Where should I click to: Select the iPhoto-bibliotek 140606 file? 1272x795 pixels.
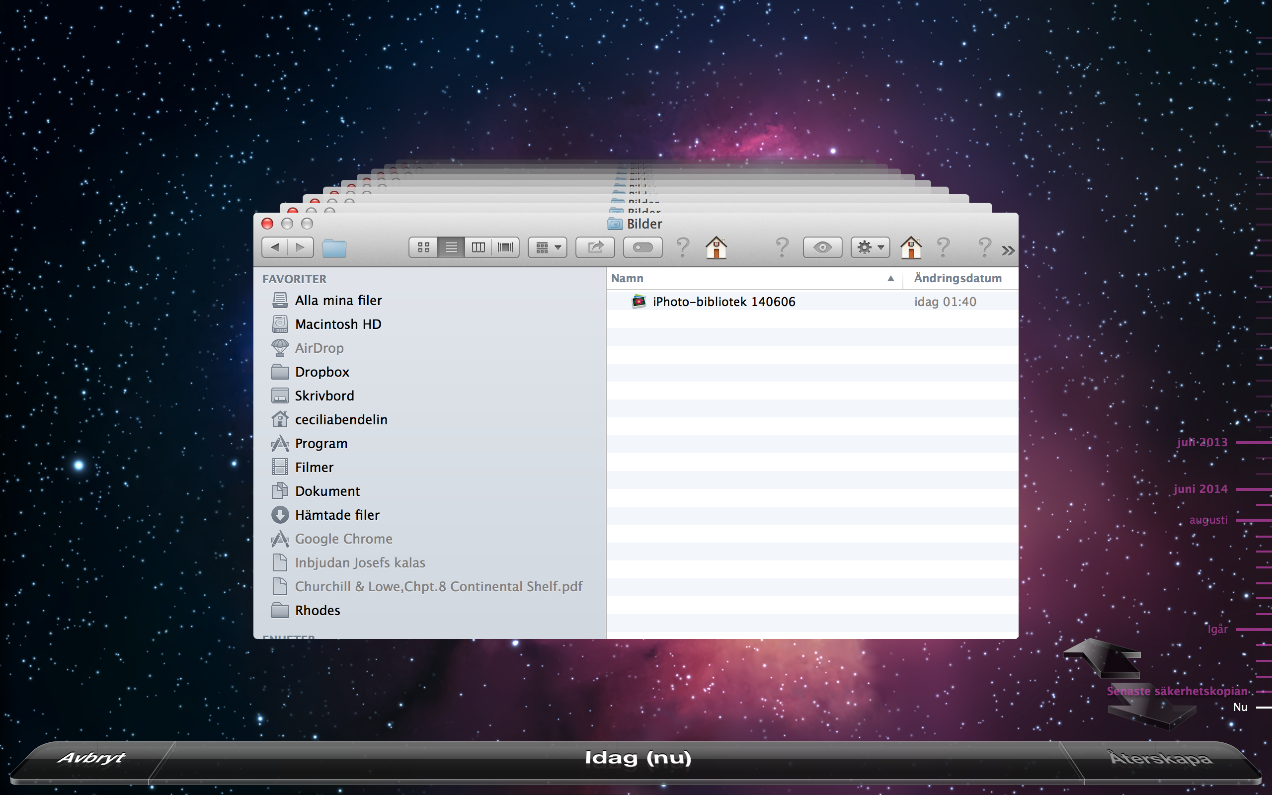(x=723, y=302)
